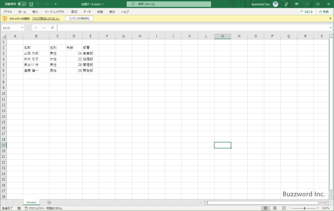Click the コンテンツの有効化 button
Viewport: 334px width, 211px height.
click(79, 18)
